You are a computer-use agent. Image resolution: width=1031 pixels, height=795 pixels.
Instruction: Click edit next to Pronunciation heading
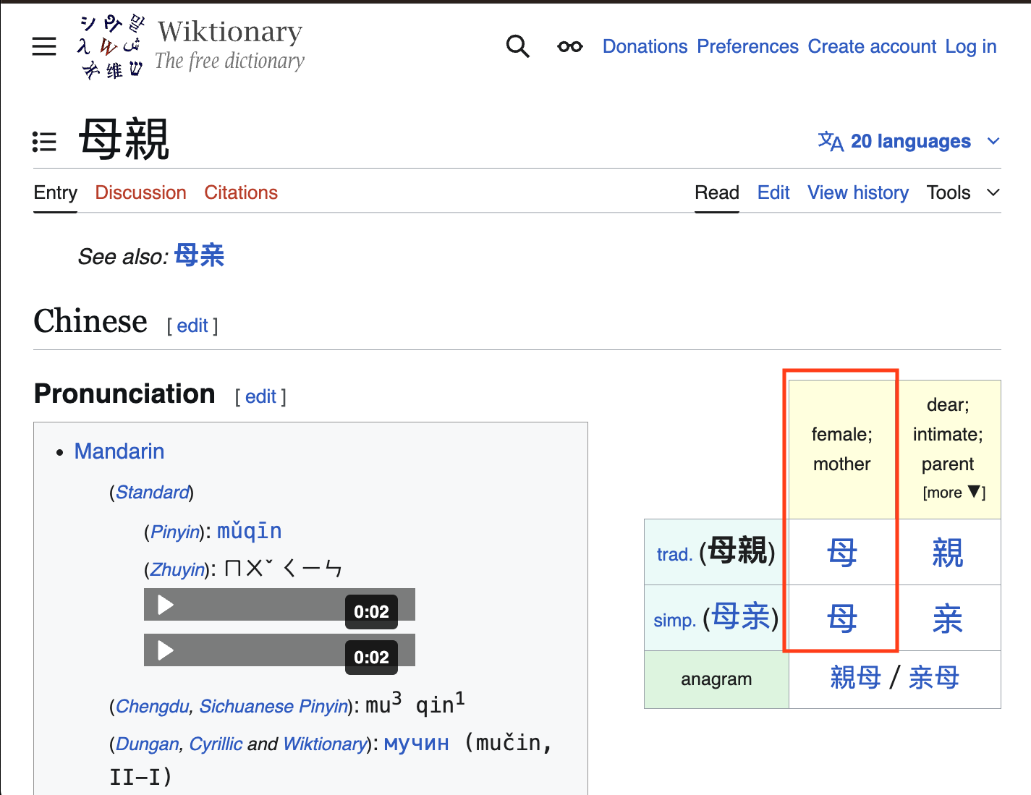pyautogui.click(x=260, y=396)
